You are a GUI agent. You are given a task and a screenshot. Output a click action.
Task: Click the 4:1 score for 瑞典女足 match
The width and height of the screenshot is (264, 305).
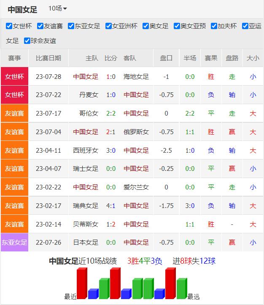(111, 205)
